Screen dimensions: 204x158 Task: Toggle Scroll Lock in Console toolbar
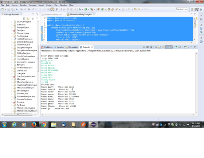point(160,47)
